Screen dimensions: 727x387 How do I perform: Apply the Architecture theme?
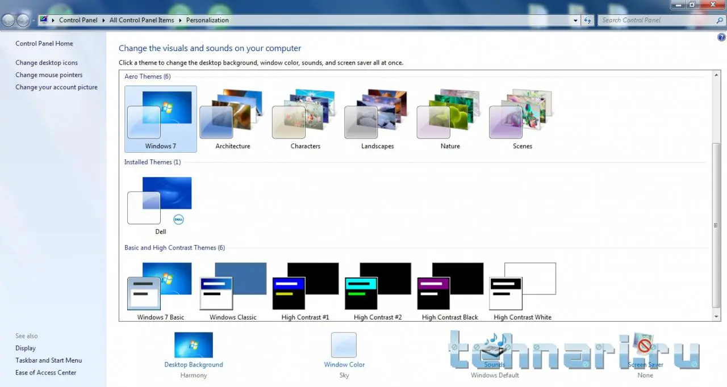click(x=233, y=119)
